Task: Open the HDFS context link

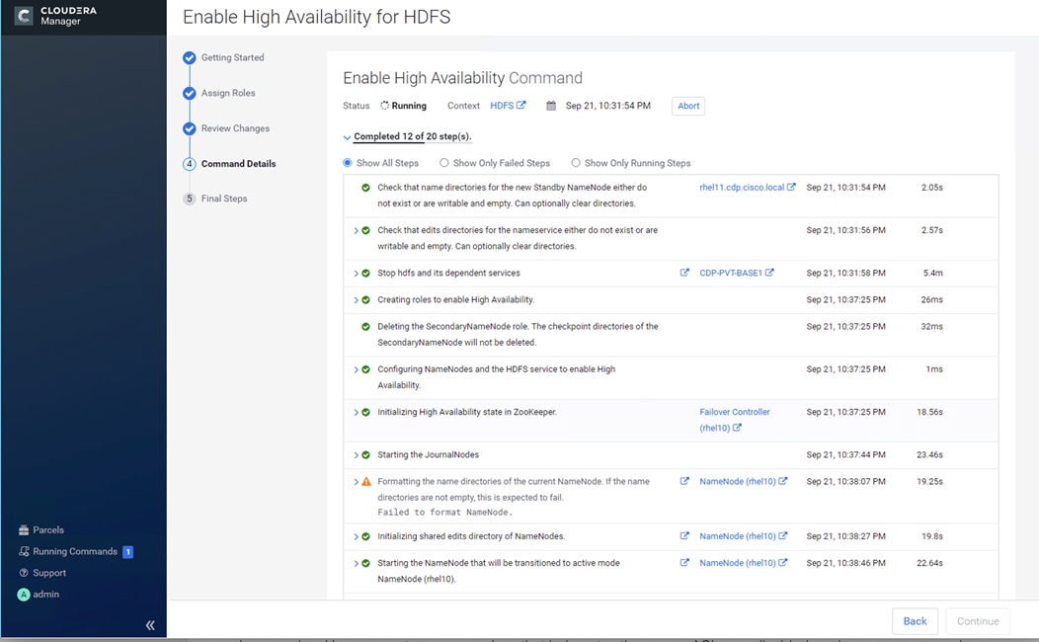Action: pos(502,106)
